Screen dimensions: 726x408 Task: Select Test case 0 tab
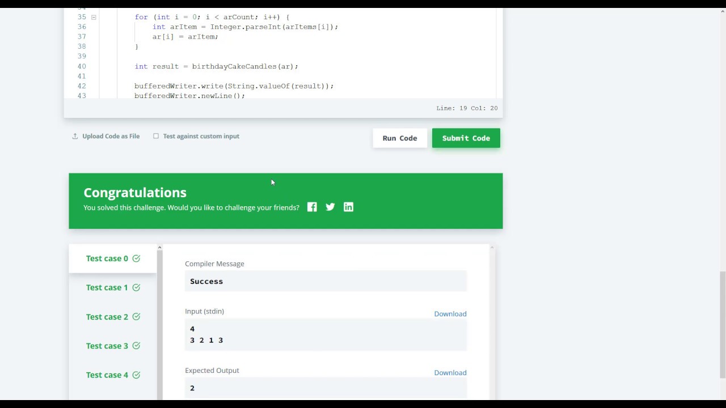[x=113, y=258]
